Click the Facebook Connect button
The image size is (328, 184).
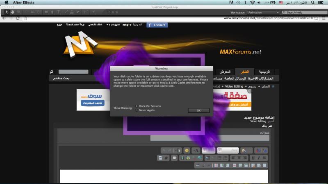tap(157, 25)
